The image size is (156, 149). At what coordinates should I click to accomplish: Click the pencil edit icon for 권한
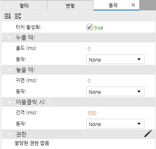click(x=148, y=134)
